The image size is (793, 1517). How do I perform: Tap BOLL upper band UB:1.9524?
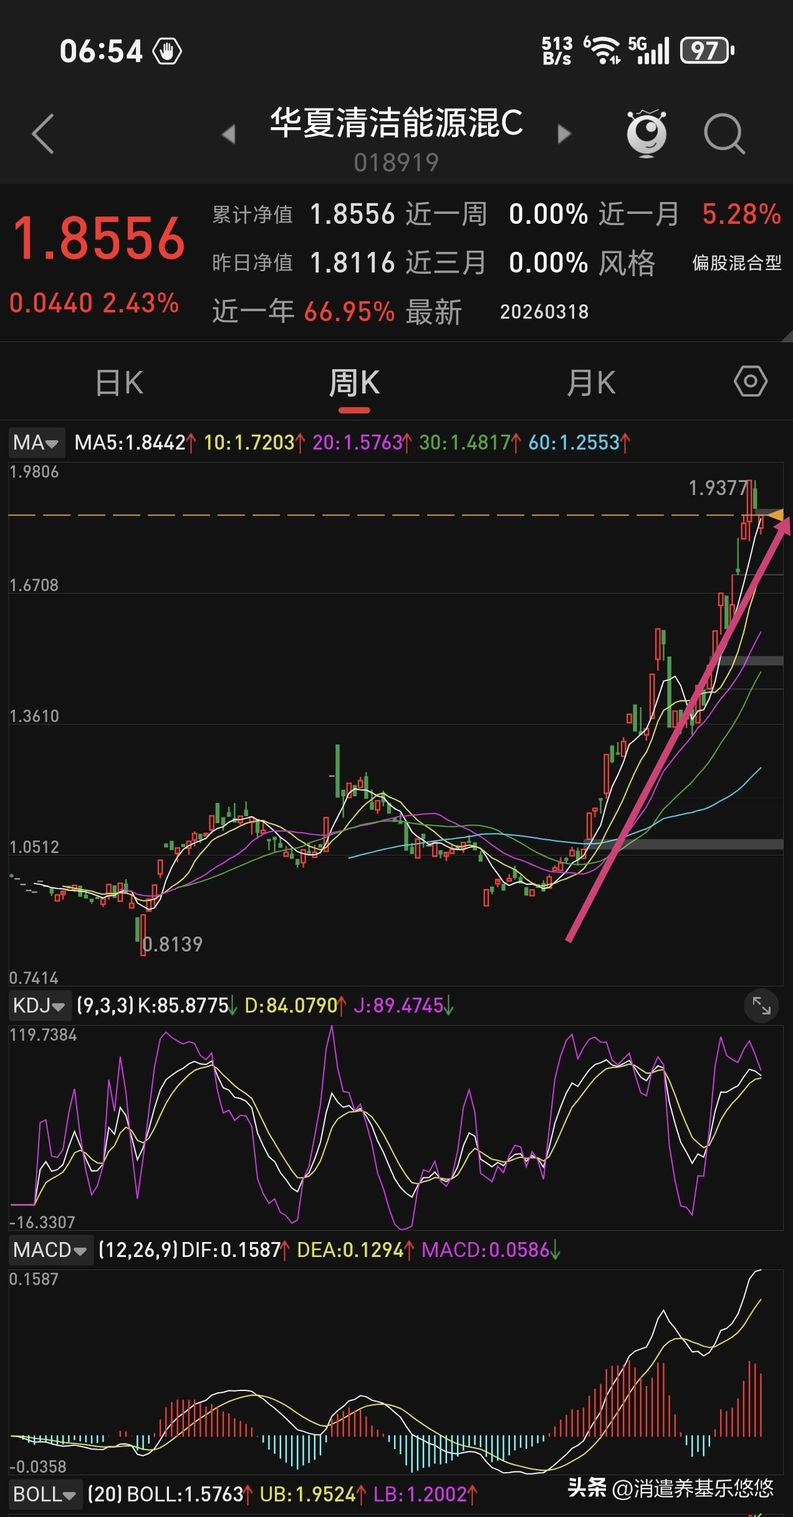[314, 1495]
